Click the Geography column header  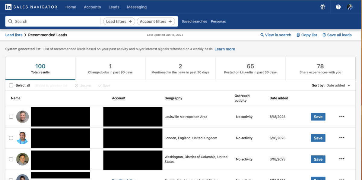(173, 98)
